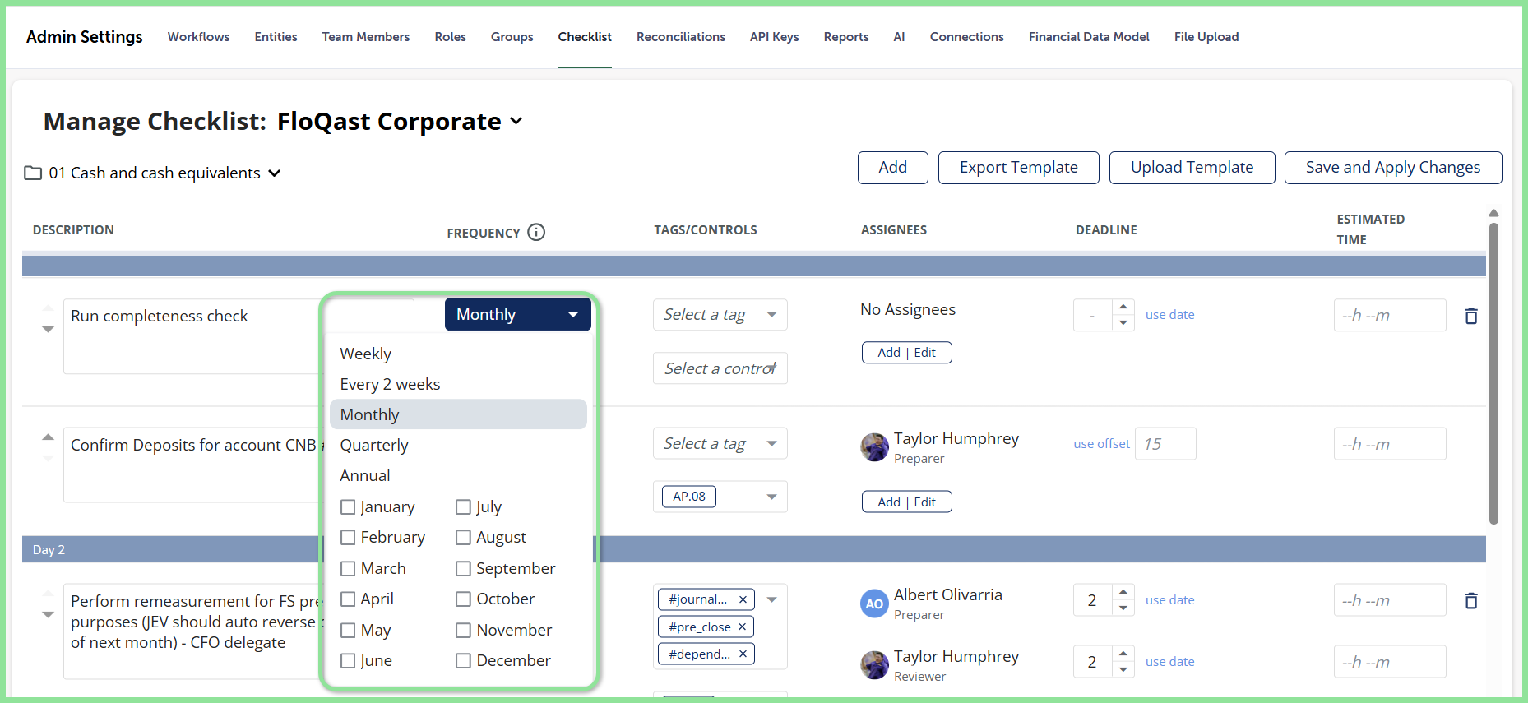Click Export Template
The height and width of the screenshot is (703, 1528).
(x=1019, y=168)
